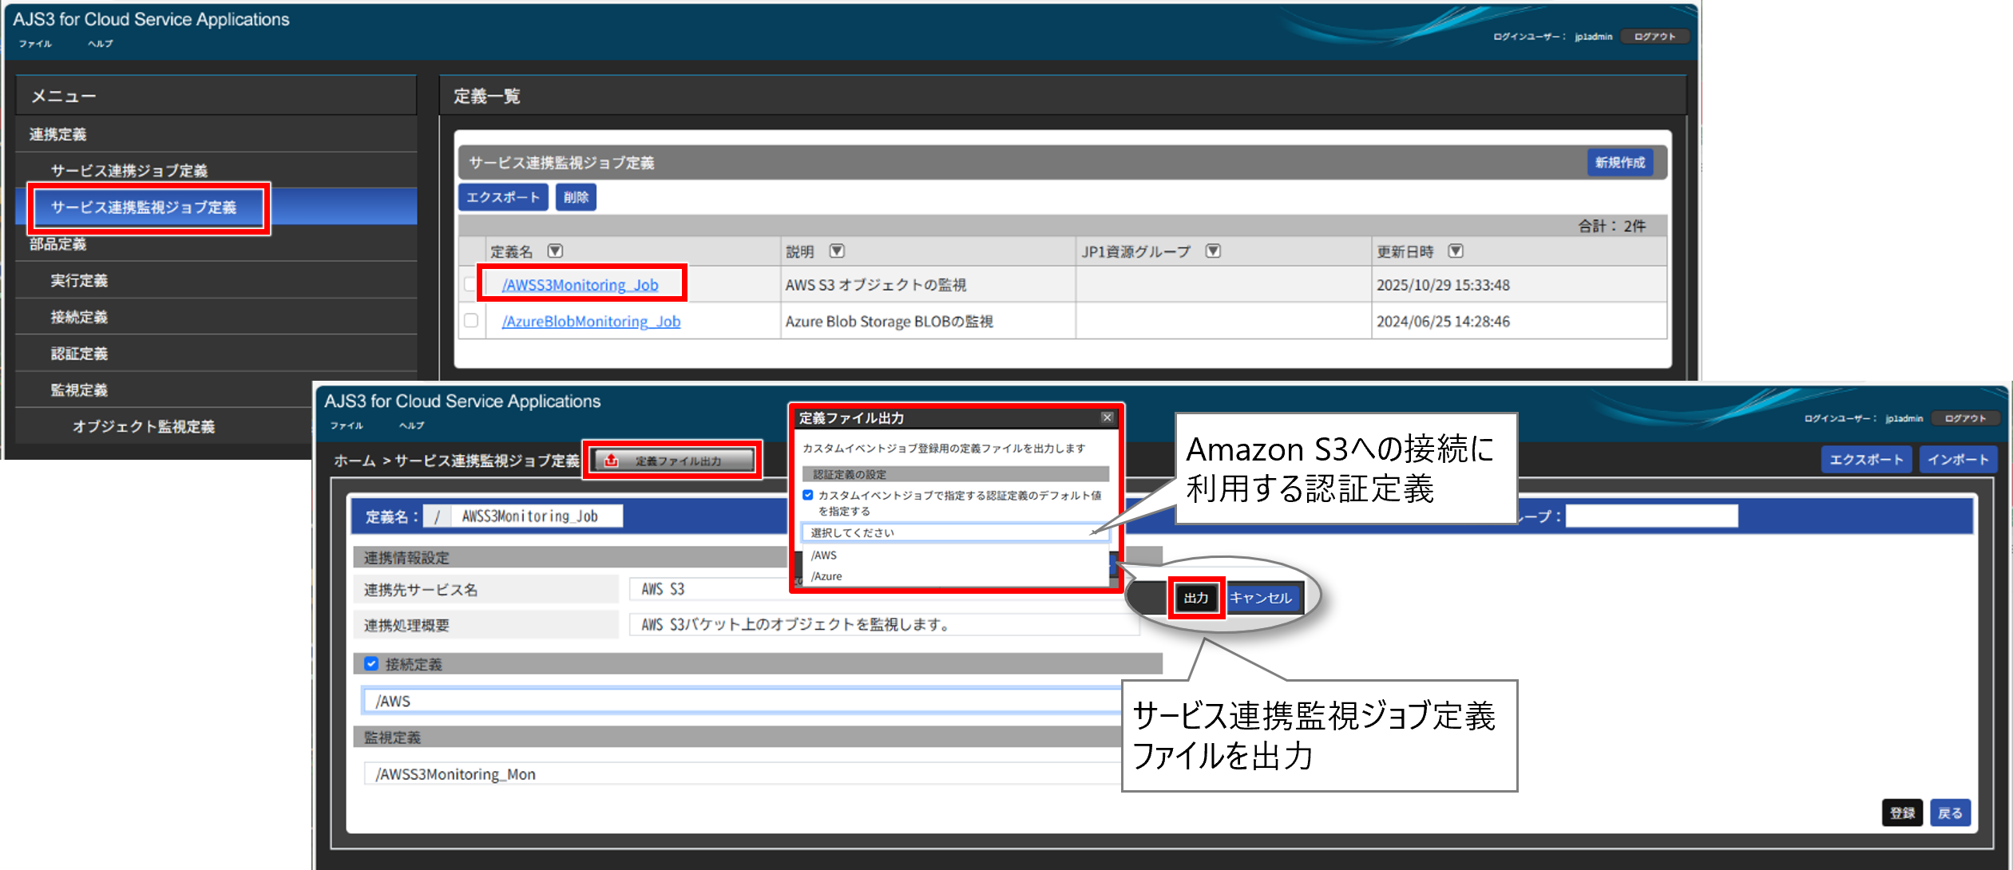Click the red 定義ファイル出力 export icon
Viewport: 2013px width, 870px height.
tap(612, 461)
